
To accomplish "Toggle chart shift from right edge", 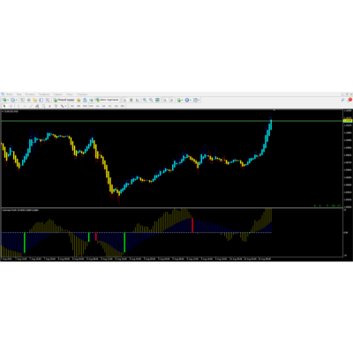I will tap(171, 100).
